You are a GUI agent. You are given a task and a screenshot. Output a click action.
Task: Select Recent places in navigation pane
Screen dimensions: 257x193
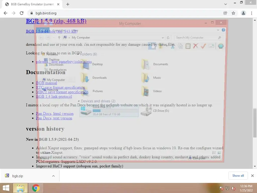[x=56, y=70]
